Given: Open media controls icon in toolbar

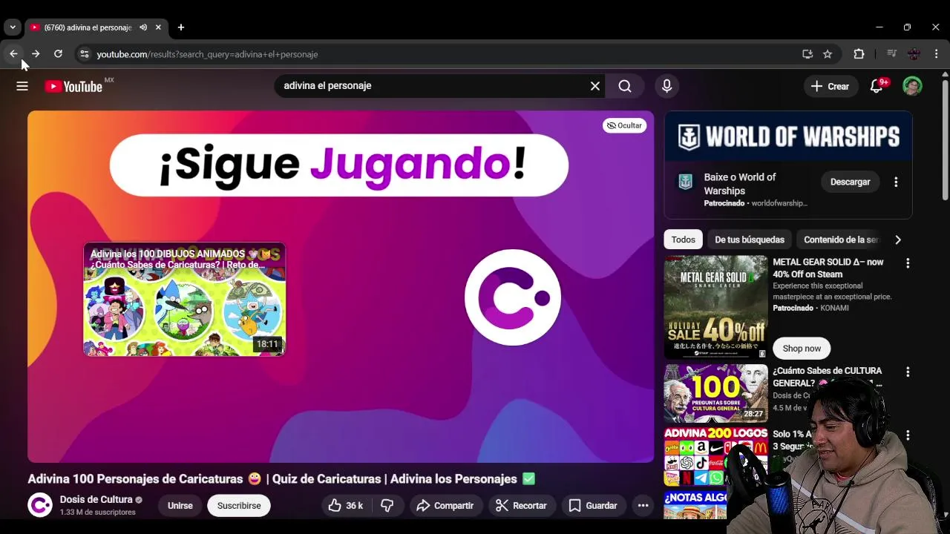Looking at the screenshot, I should pyautogui.click(x=891, y=54).
